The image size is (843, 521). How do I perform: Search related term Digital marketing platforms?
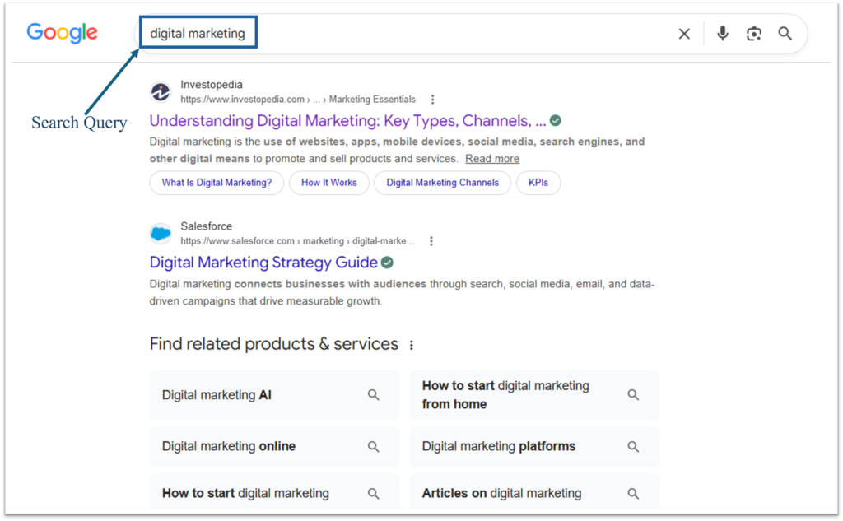tap(534, 446)
